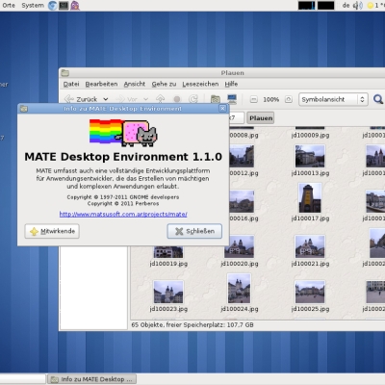Select thumbnail jd100025.jpg
This screenshot has height=385, width=385.
[310, 292]
